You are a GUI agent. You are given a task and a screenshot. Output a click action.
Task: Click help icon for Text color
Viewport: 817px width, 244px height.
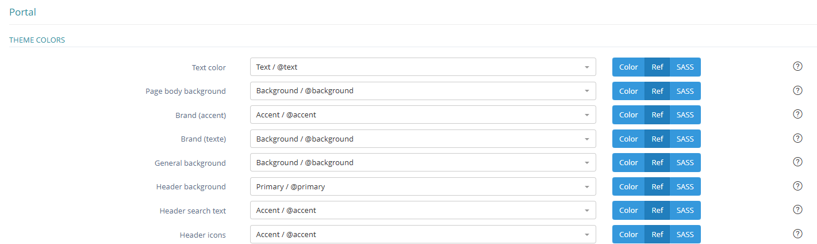point(797,66)
